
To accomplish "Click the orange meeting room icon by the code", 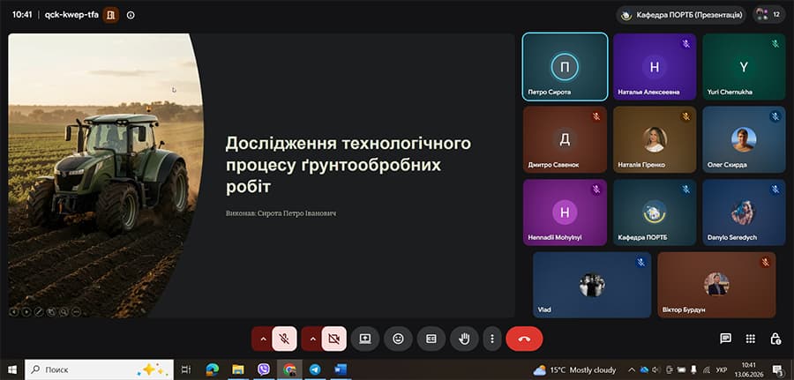I will tap(111, 15).
